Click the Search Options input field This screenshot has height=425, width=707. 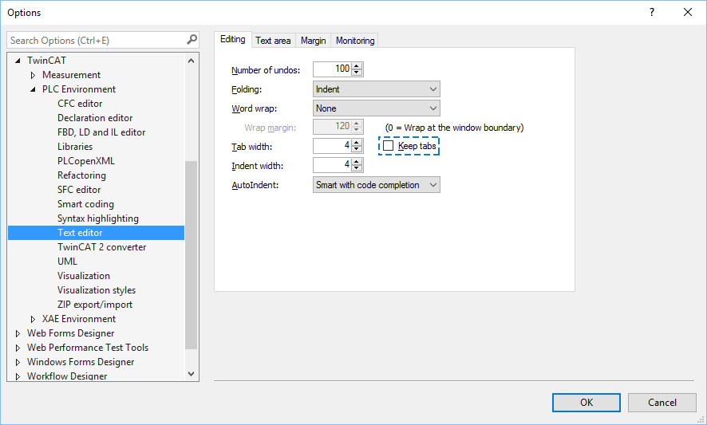pos(97,40)
